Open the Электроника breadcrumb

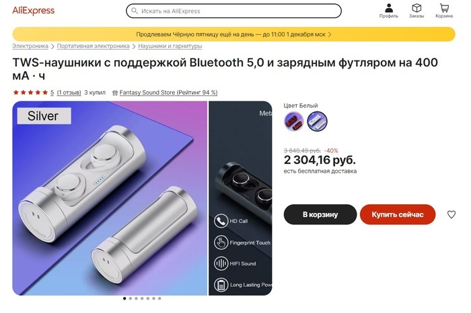(30, 46)
